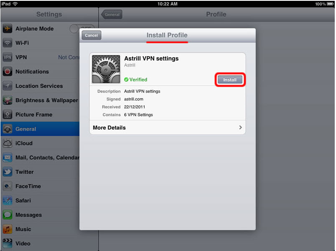Tap the astrill.com signed value
The width and height of the screenshot is (336, 251).
click(133, 99)
